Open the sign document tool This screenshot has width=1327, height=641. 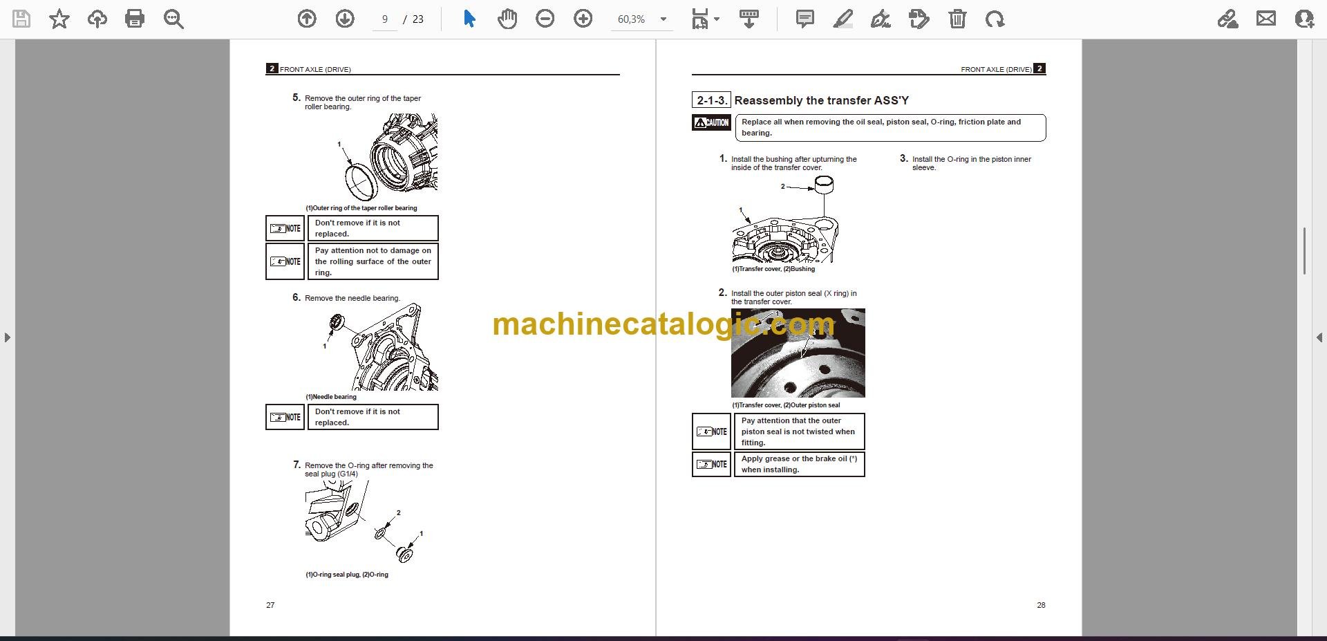[x=881, y=19]
